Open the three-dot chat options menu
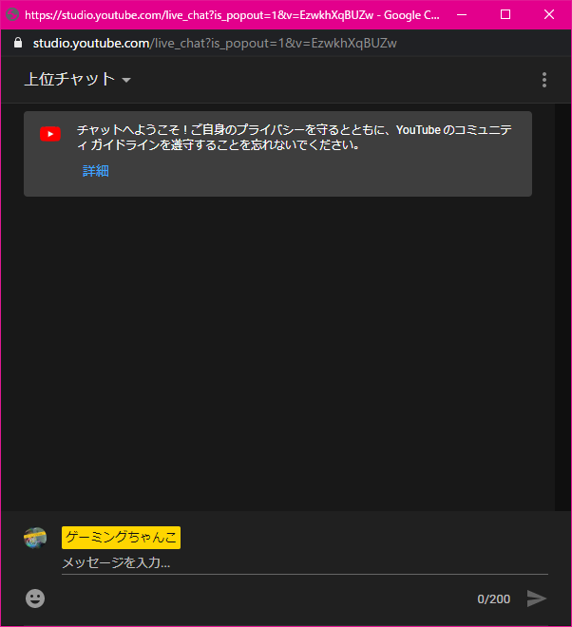 click(544, 80)
